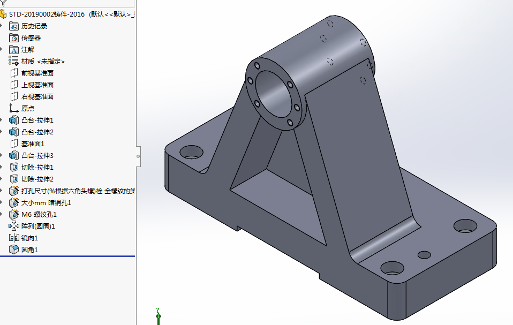Click the 切除-拉伸1 cut-extrude icon
Screen dimensions: 513x325
14,168
